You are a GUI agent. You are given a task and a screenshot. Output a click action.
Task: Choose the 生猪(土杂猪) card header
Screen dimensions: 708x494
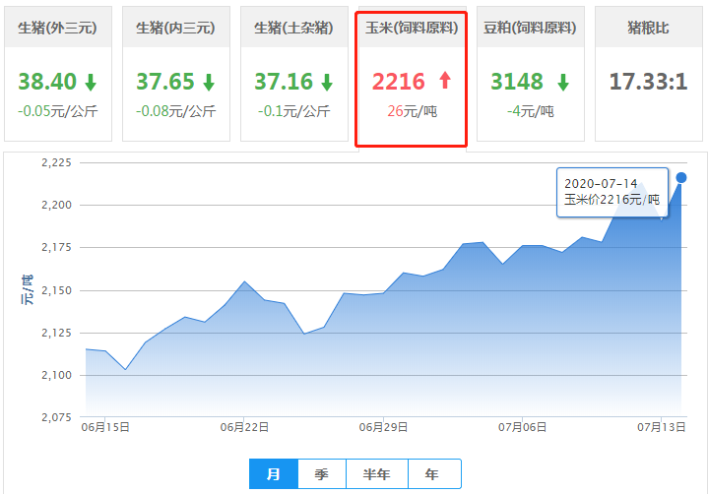293,28
